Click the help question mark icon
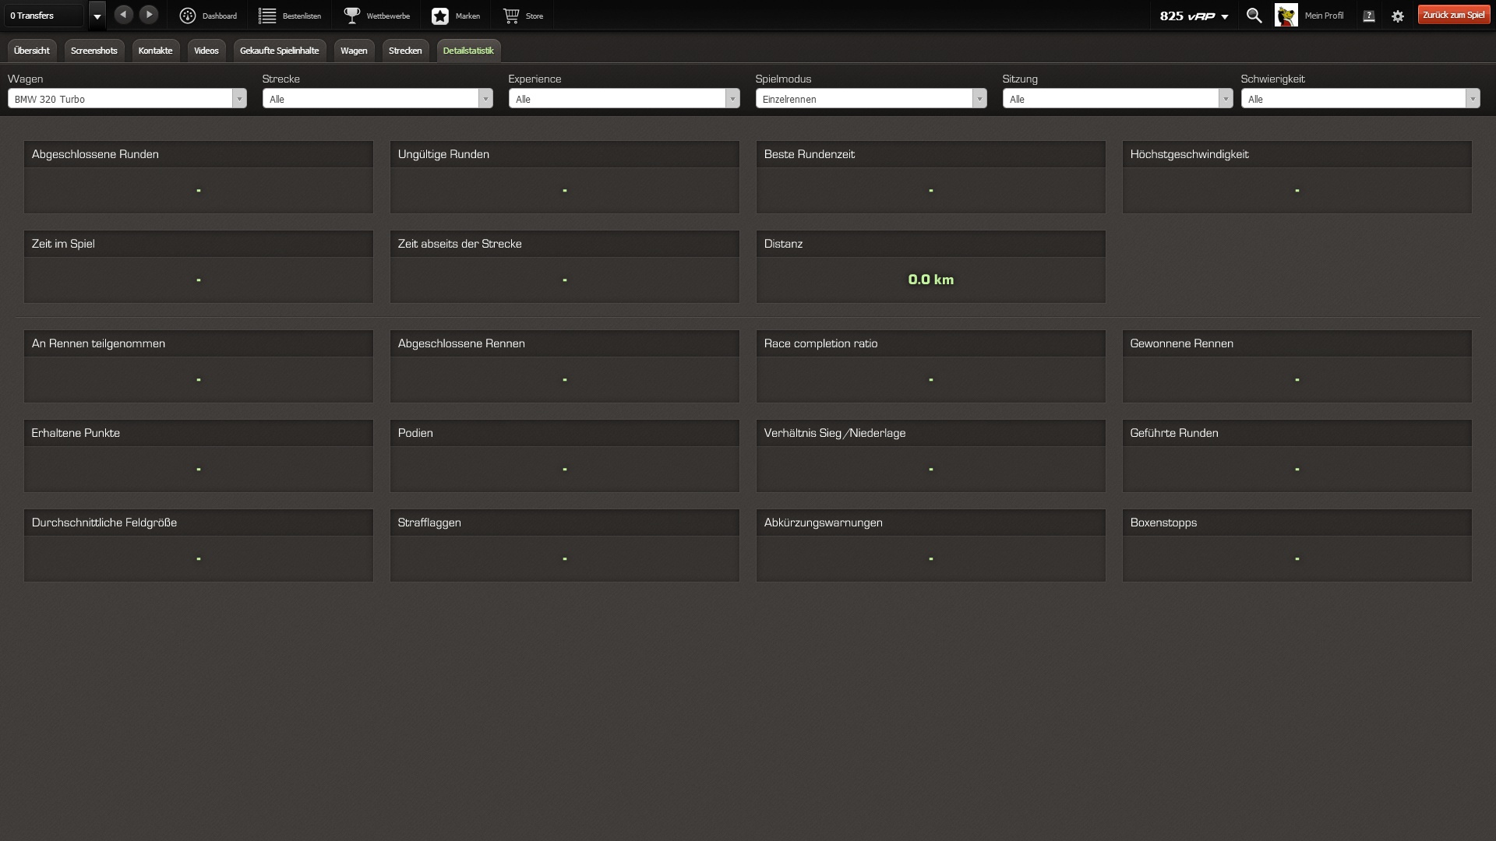Image resolution: width=1496 pixels, height=841 pixels. point(1369,16)
